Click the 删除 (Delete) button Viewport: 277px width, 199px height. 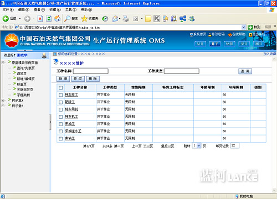[93, 78]
